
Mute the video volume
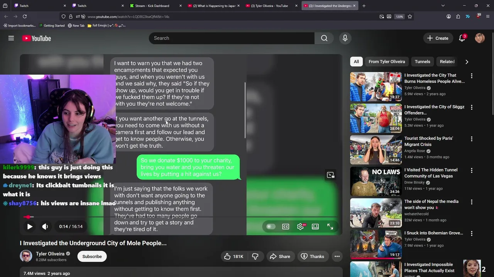coord(45,227)
